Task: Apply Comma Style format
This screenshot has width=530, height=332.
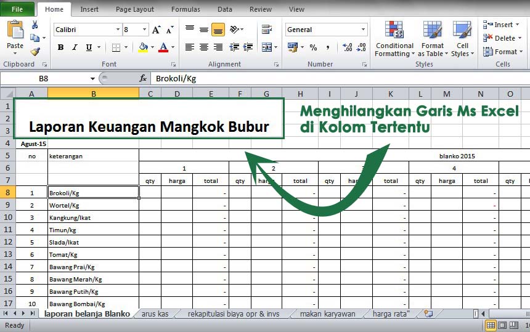Action: (327, 47)
